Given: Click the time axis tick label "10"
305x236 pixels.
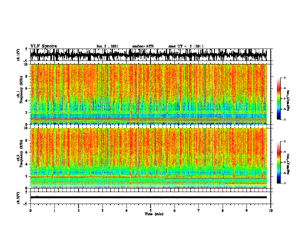Looking at the screenshot, I should tap(271, 211).
